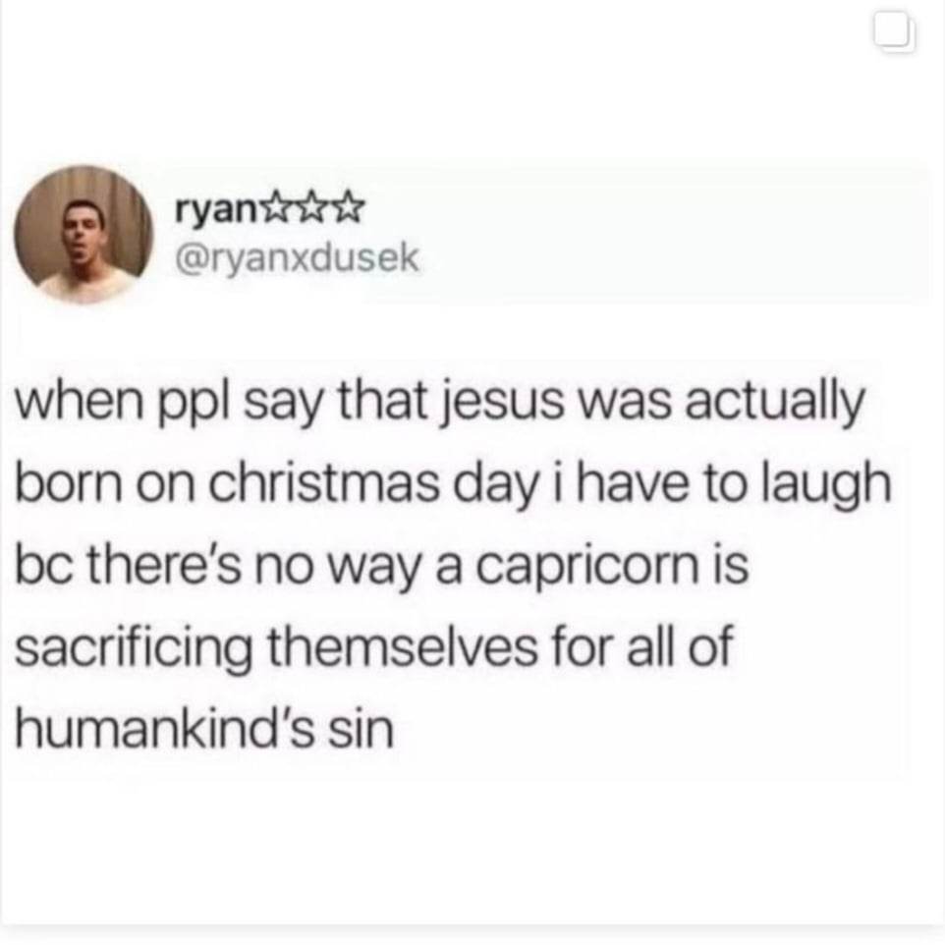Viewport: 945px width, 945px height.
Task: Click the word themselves in the tweet
Action: click(x=403, y=646)
